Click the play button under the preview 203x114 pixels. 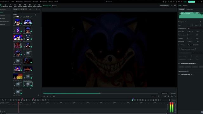click(51, 96)
